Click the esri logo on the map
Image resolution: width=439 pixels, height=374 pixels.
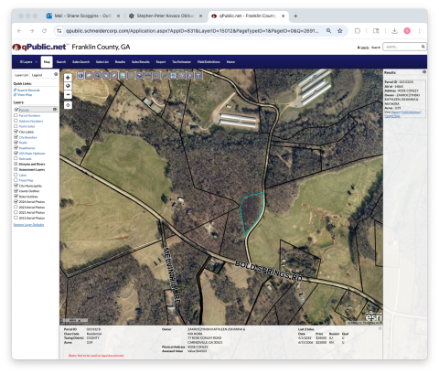click(373, 317)
